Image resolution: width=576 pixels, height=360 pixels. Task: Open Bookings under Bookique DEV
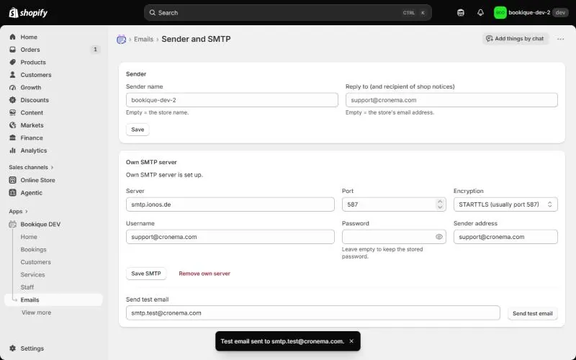click(x=33, y=249)
